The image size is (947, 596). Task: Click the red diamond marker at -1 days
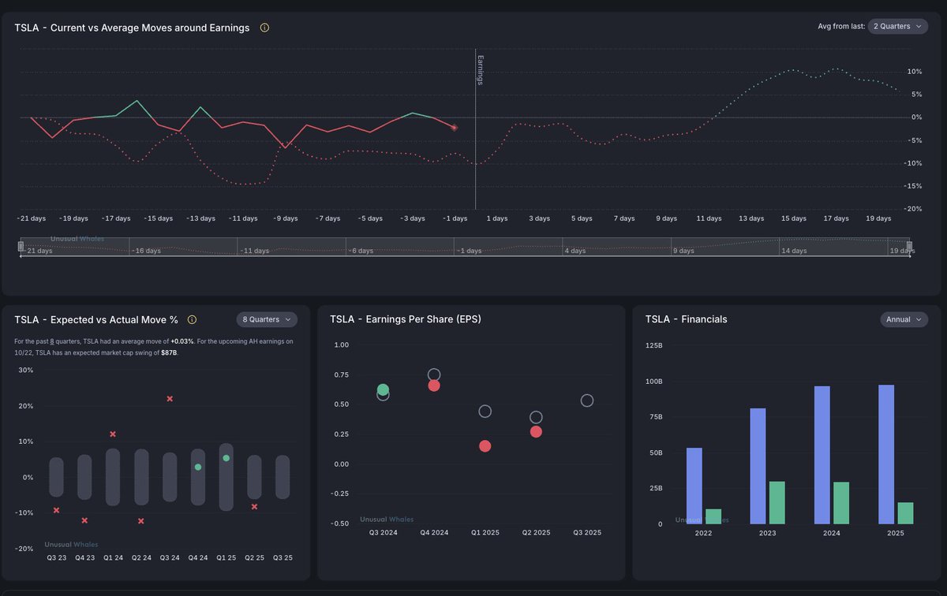[x=454, y=127]
